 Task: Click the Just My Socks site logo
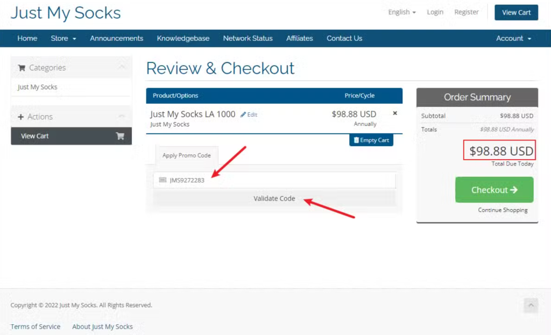[x=66, y=13]
